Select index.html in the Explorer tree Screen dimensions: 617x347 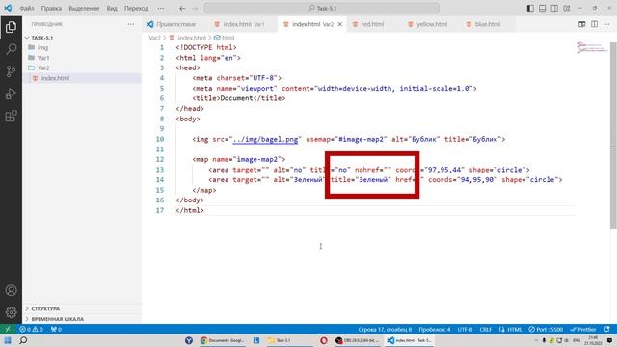click(x=82, y=78)
